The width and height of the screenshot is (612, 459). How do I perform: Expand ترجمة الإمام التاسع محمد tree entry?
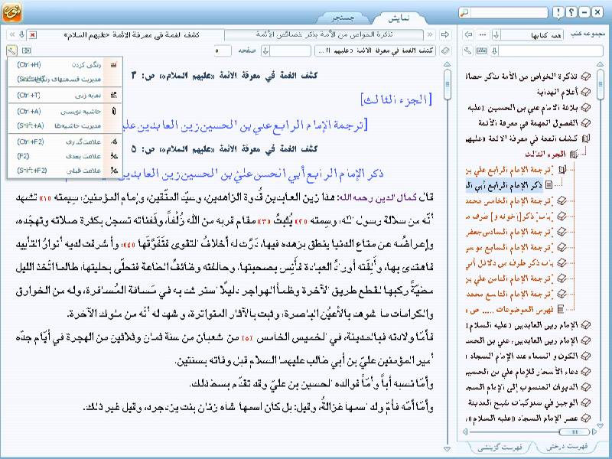(562, 294)
